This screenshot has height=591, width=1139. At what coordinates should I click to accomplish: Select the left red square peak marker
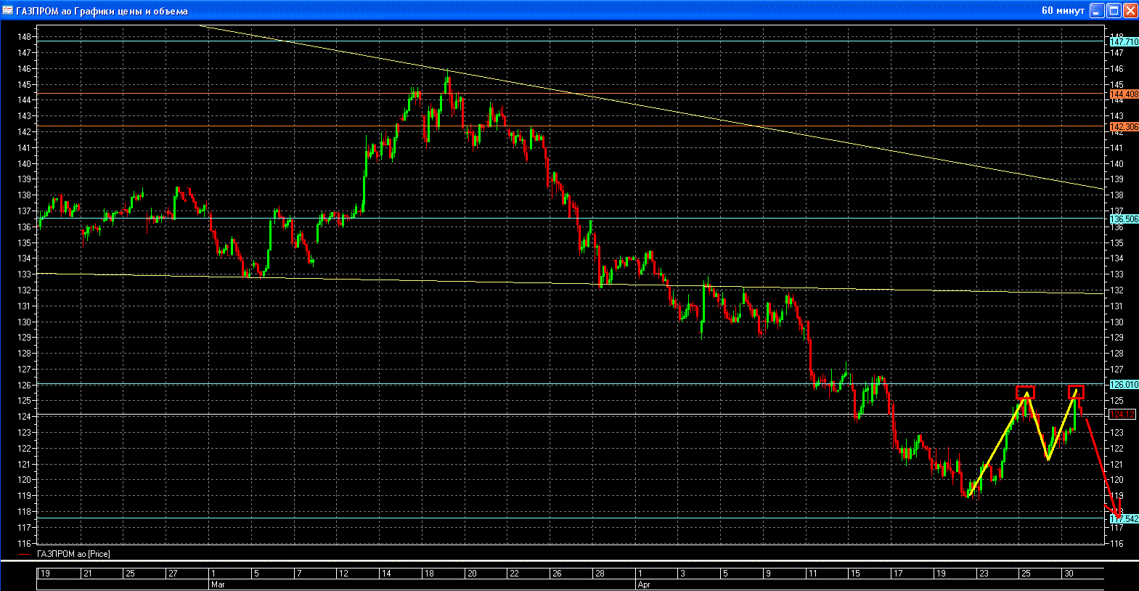point(1025,393)
